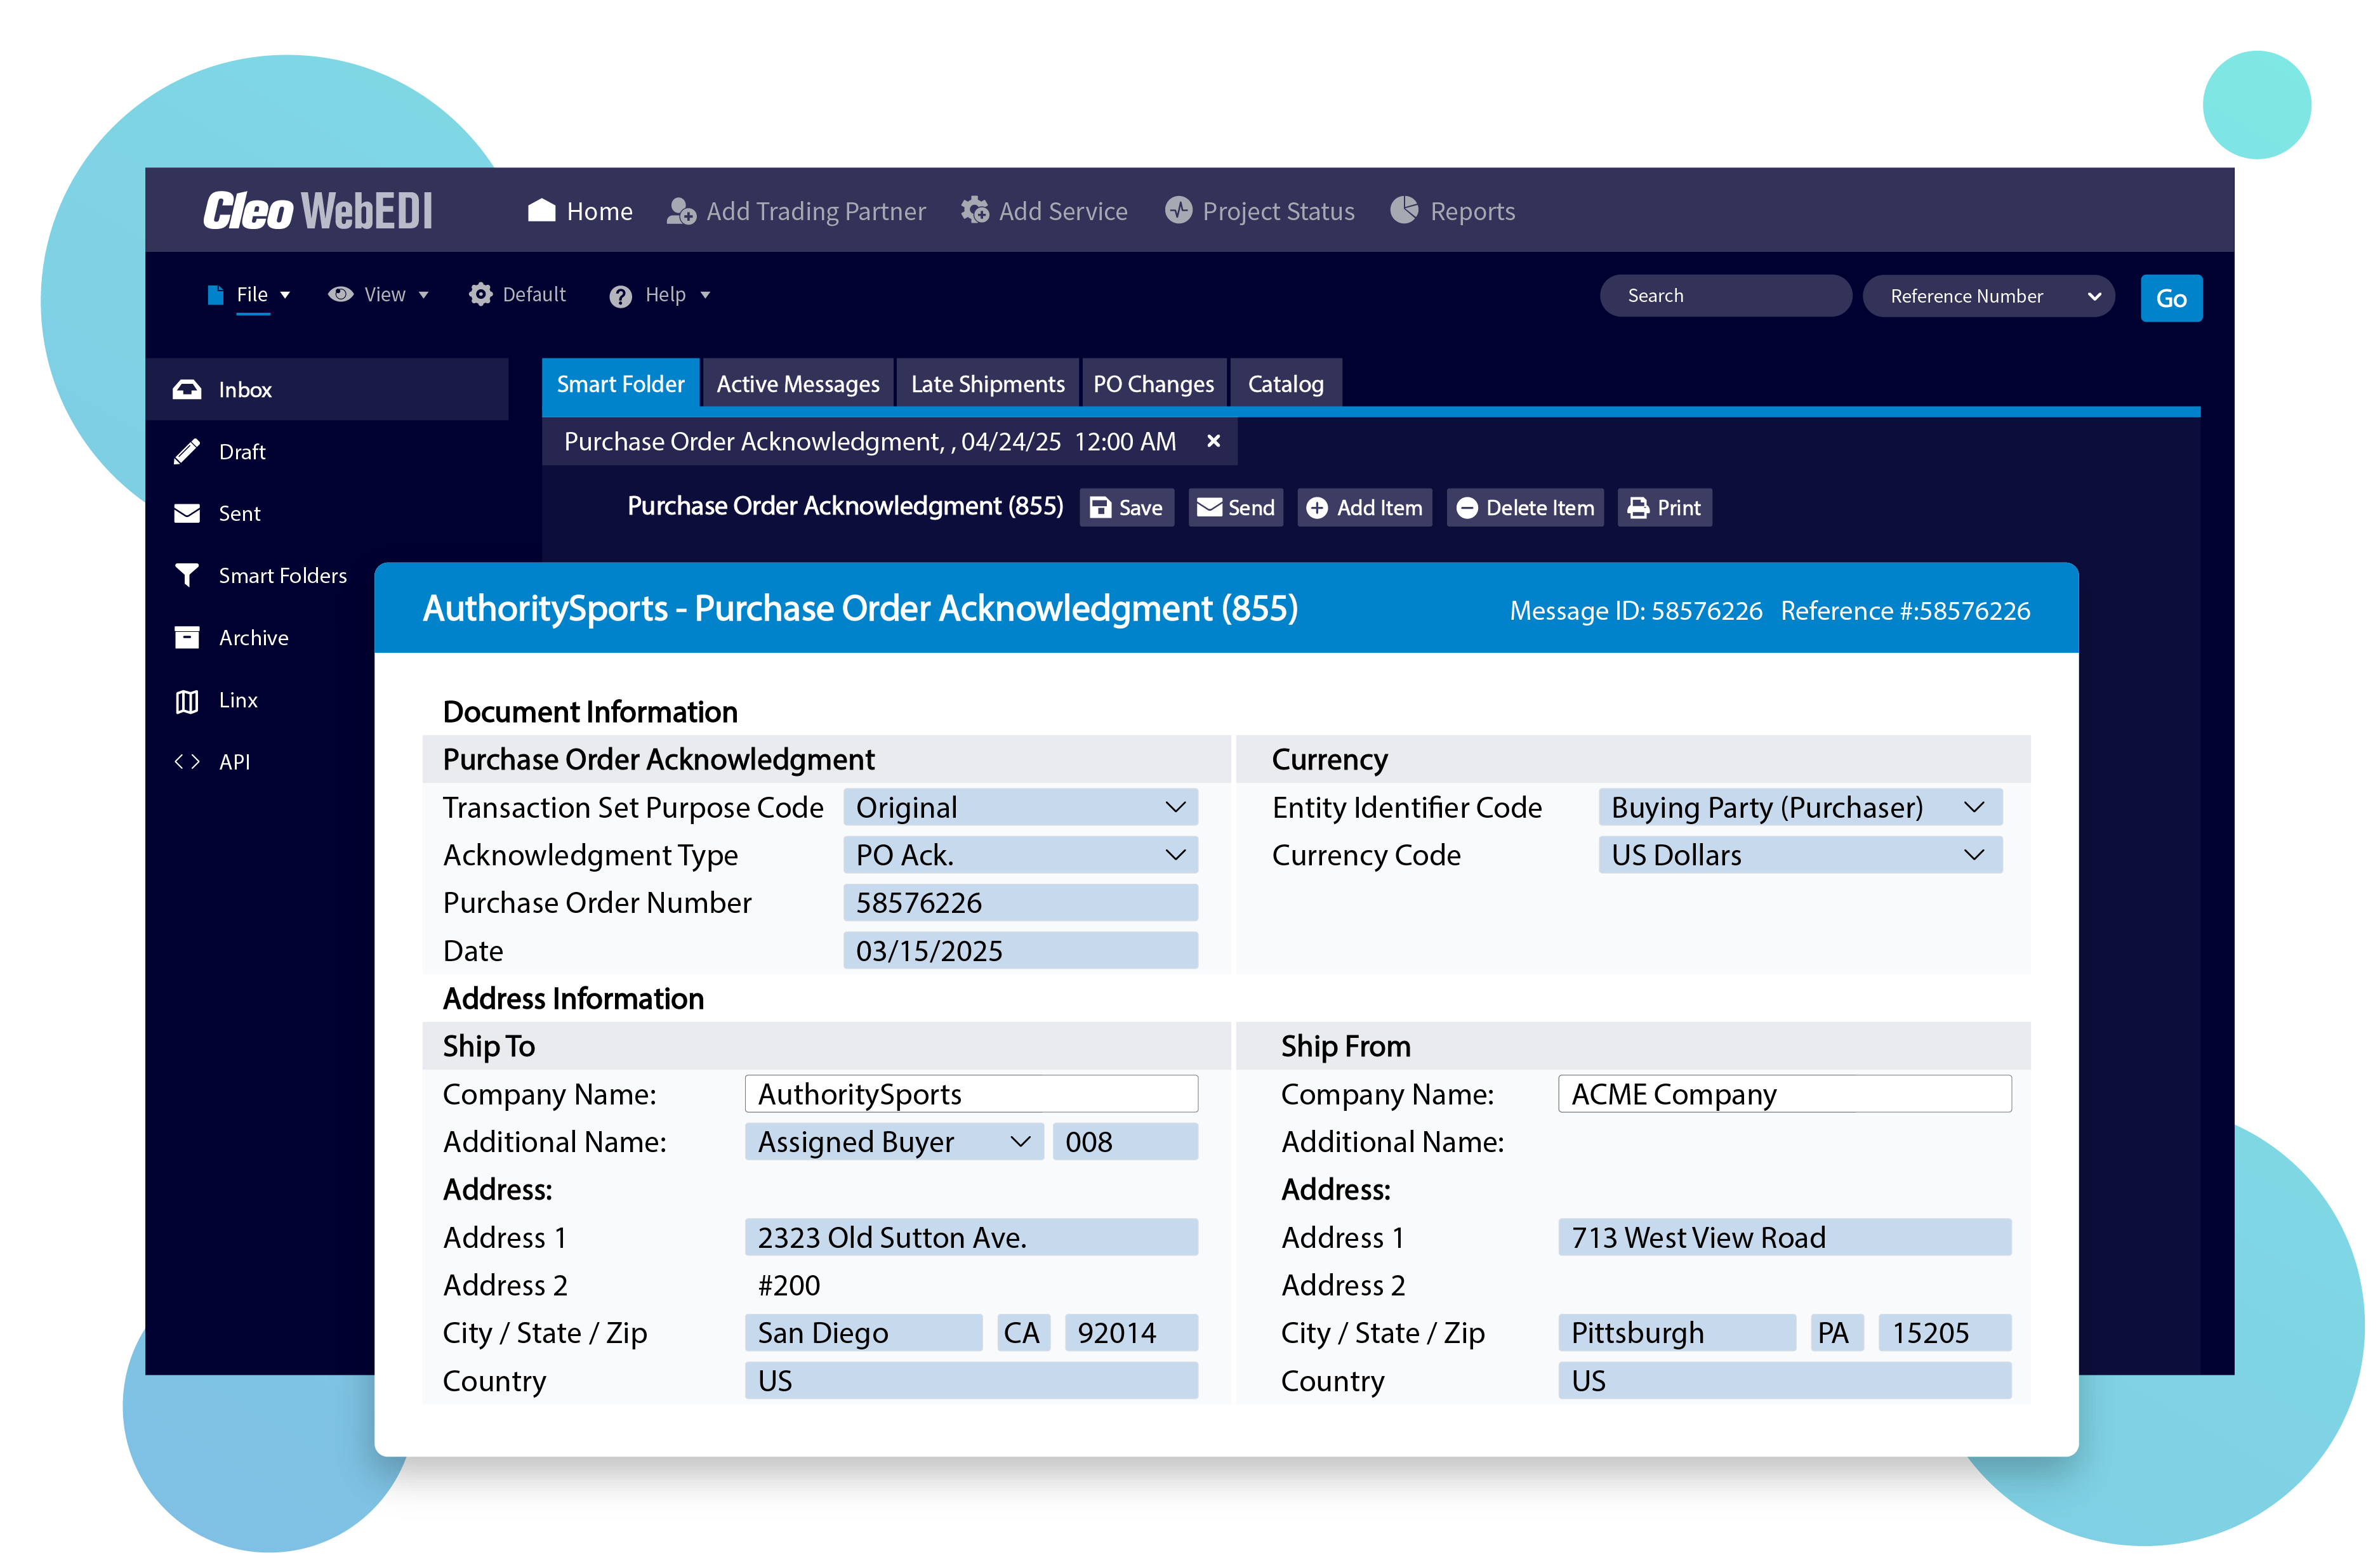Click the Home icon in top navigation

pyautogui.click(x=541, y=211)
